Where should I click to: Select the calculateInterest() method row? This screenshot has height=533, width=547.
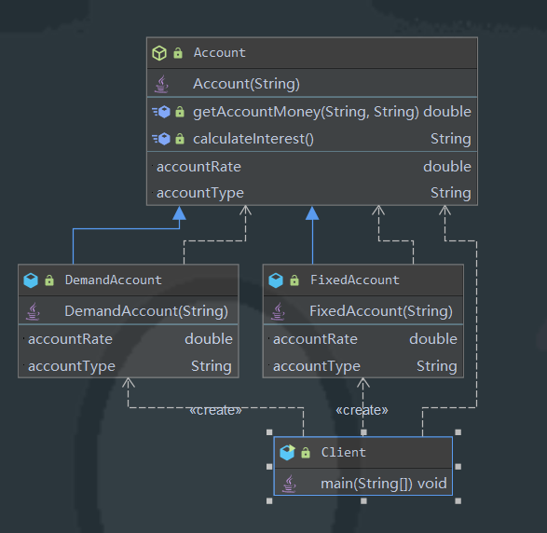pyautogui.click(x=312, y=139)
